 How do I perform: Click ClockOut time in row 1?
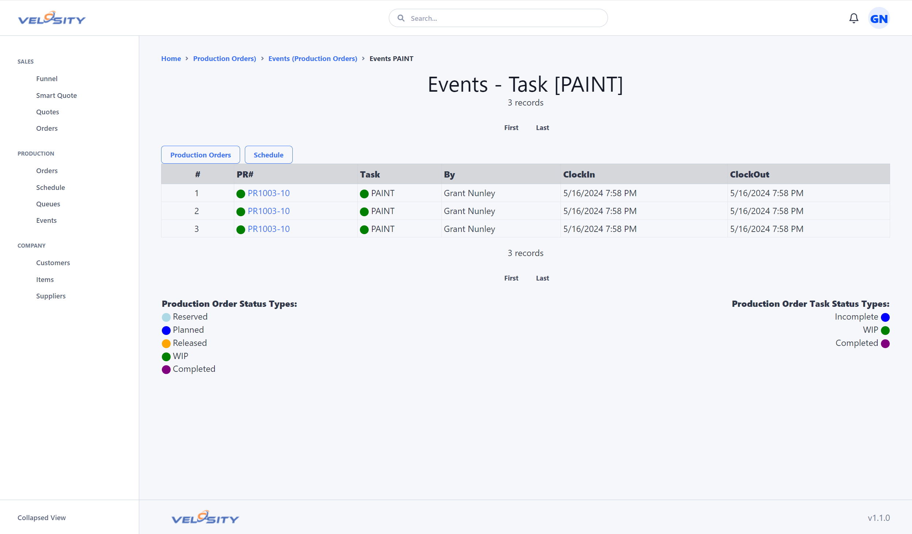coord(767,193)
